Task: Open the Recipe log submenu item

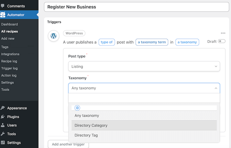Action: [x=9, y=61]
